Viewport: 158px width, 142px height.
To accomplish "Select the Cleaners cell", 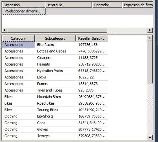I will click(x=55, y=58).
